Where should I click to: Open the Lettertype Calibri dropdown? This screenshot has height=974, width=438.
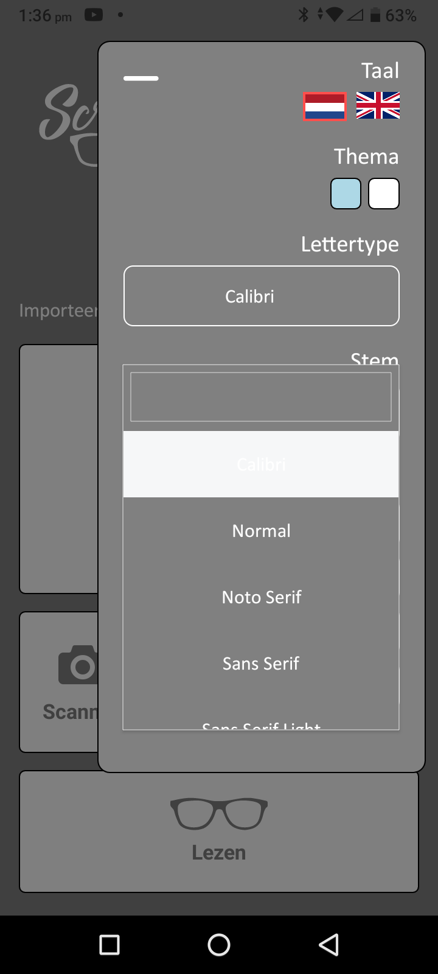(261, 296)
